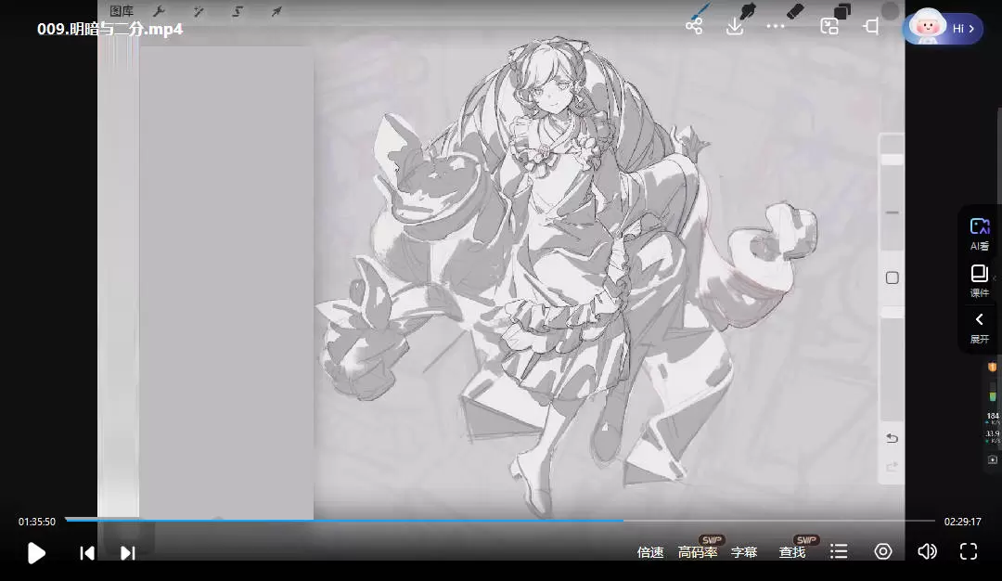Open the AI看 panel

[980, 234]
